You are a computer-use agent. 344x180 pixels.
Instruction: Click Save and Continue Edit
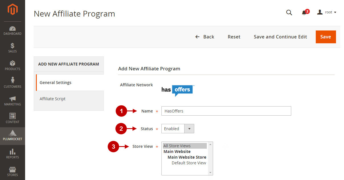coord(280,37)
